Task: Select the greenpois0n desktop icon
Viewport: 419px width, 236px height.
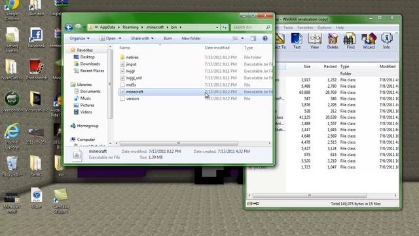Action: pos(12,102)
